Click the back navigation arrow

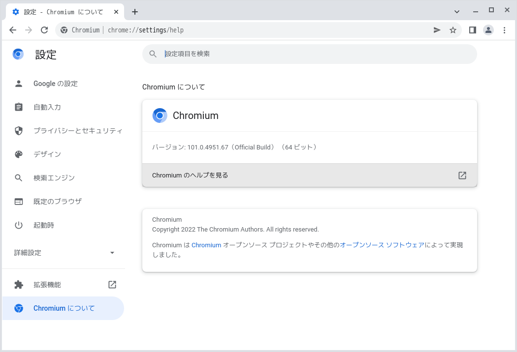coord(13,30)
